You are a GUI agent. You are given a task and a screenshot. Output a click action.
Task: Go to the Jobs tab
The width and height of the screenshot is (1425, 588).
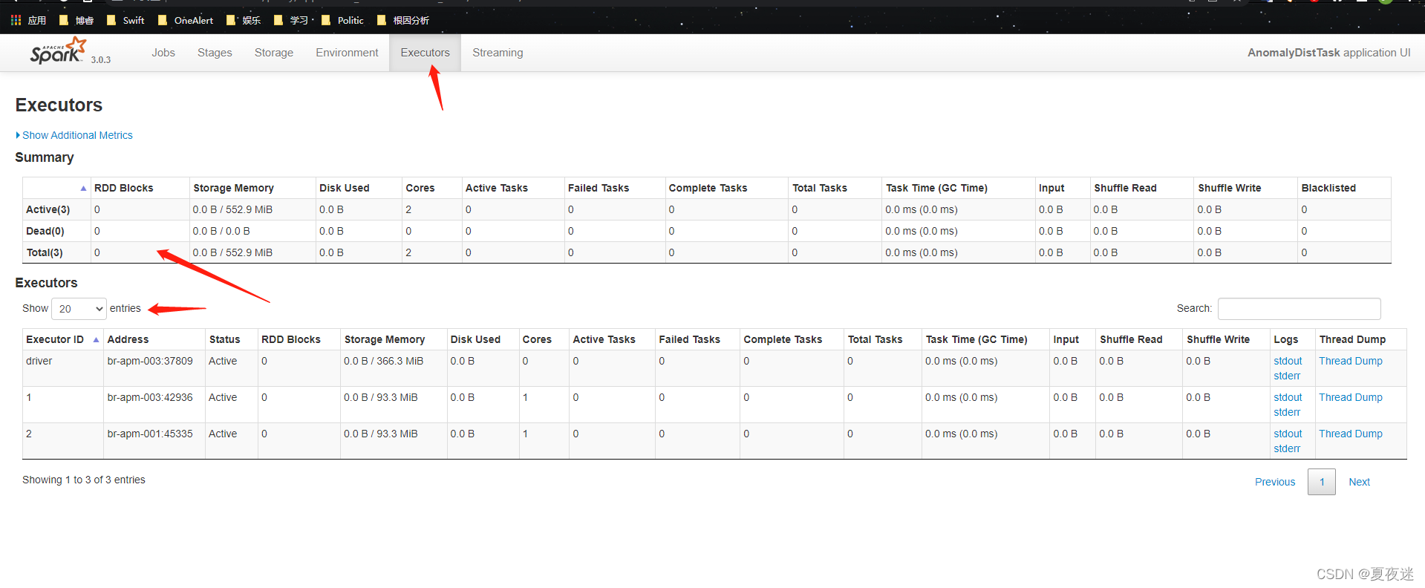pos(163,53)
